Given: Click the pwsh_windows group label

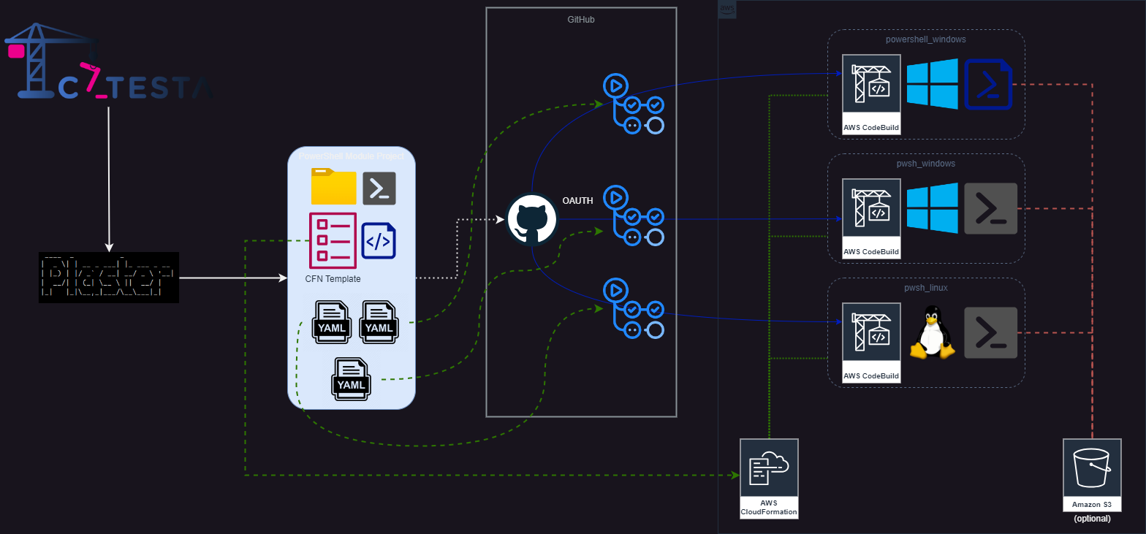Looking at the screenshot, I should pos(926,163).
